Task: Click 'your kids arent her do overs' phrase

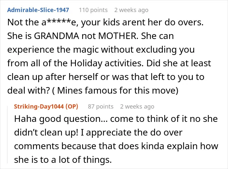Action: [142, 22]
